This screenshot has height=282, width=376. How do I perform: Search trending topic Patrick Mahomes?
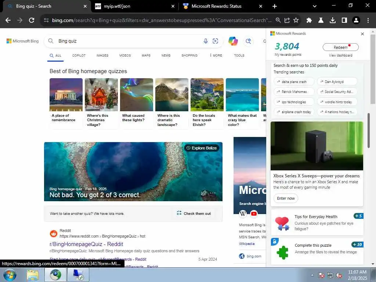294,91
